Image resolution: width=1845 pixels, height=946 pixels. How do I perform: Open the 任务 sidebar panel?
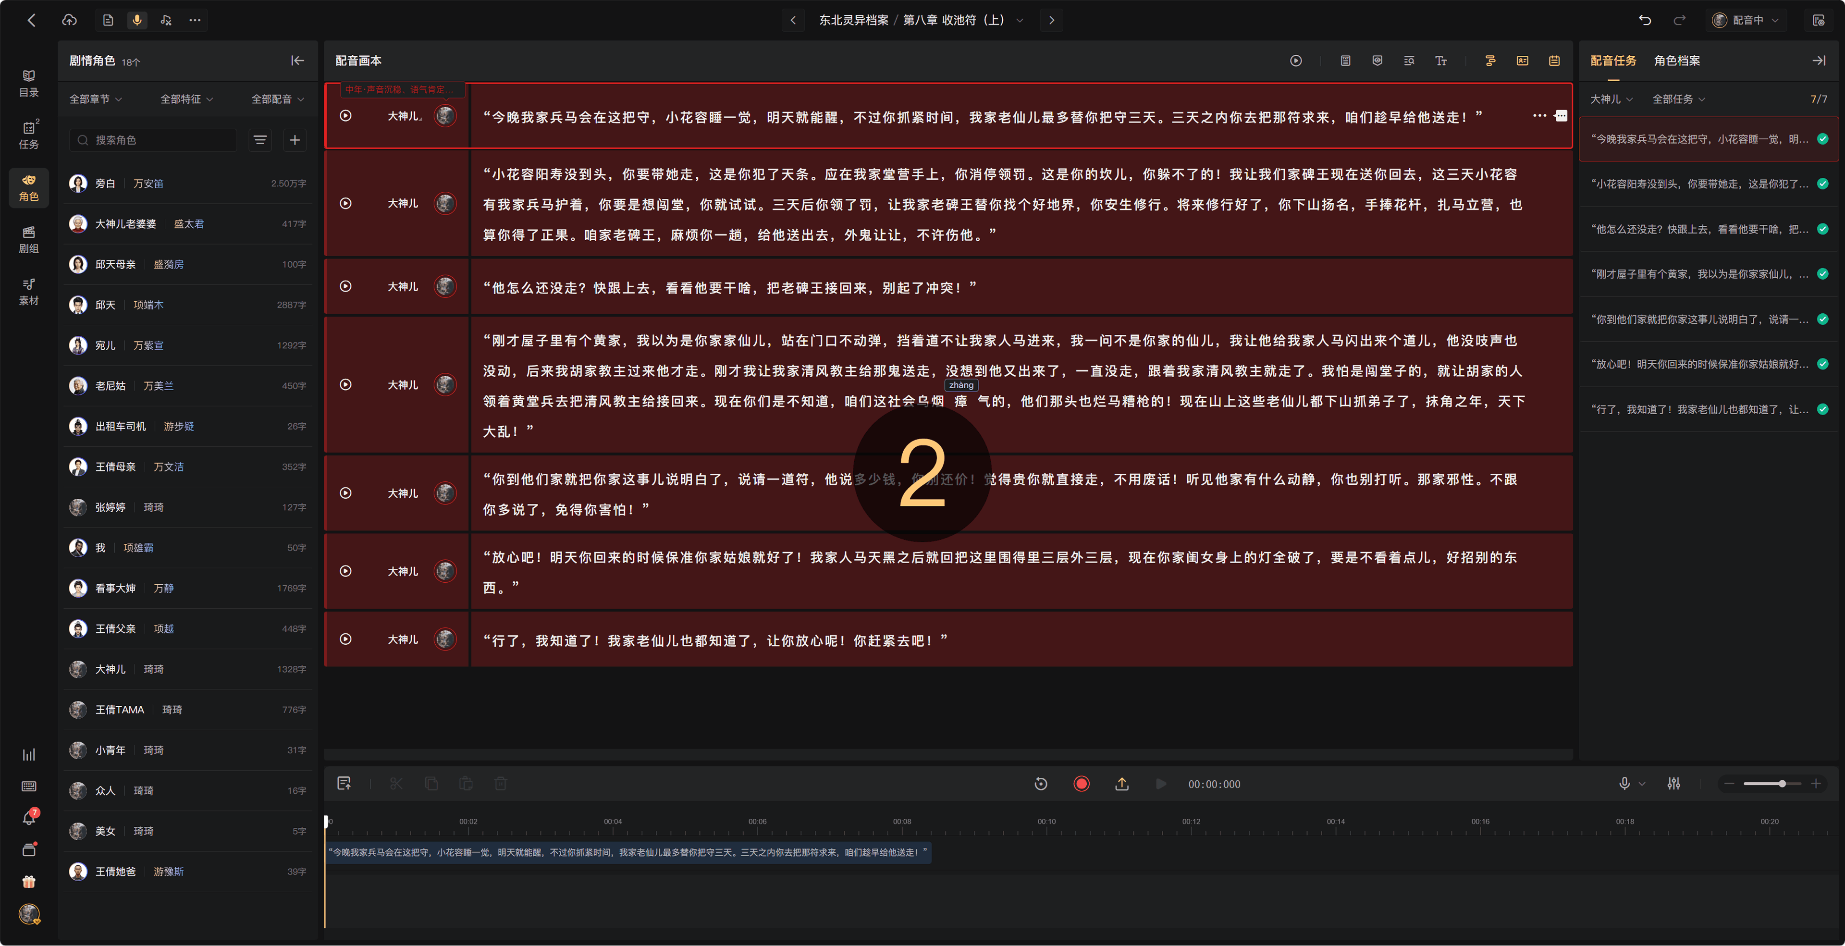(29, 135)
